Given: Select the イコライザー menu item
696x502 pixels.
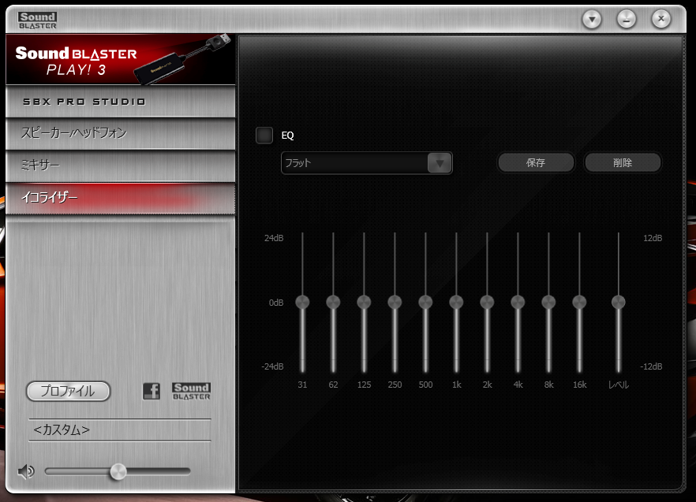Looking at the screenshot, I should click(120, 198).
